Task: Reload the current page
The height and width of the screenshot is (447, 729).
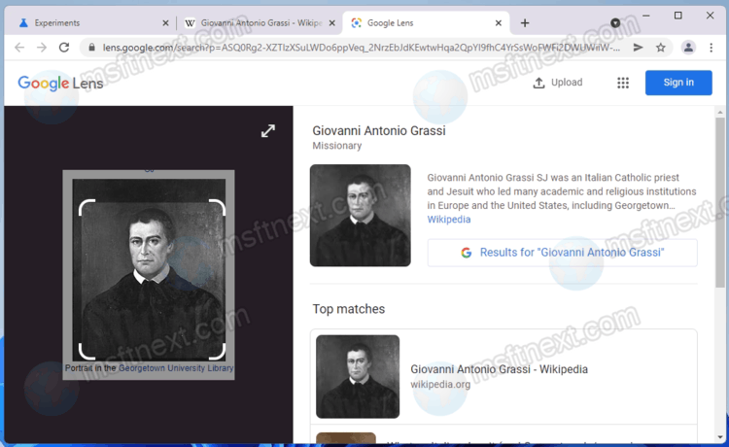Action: click(64, 48)
